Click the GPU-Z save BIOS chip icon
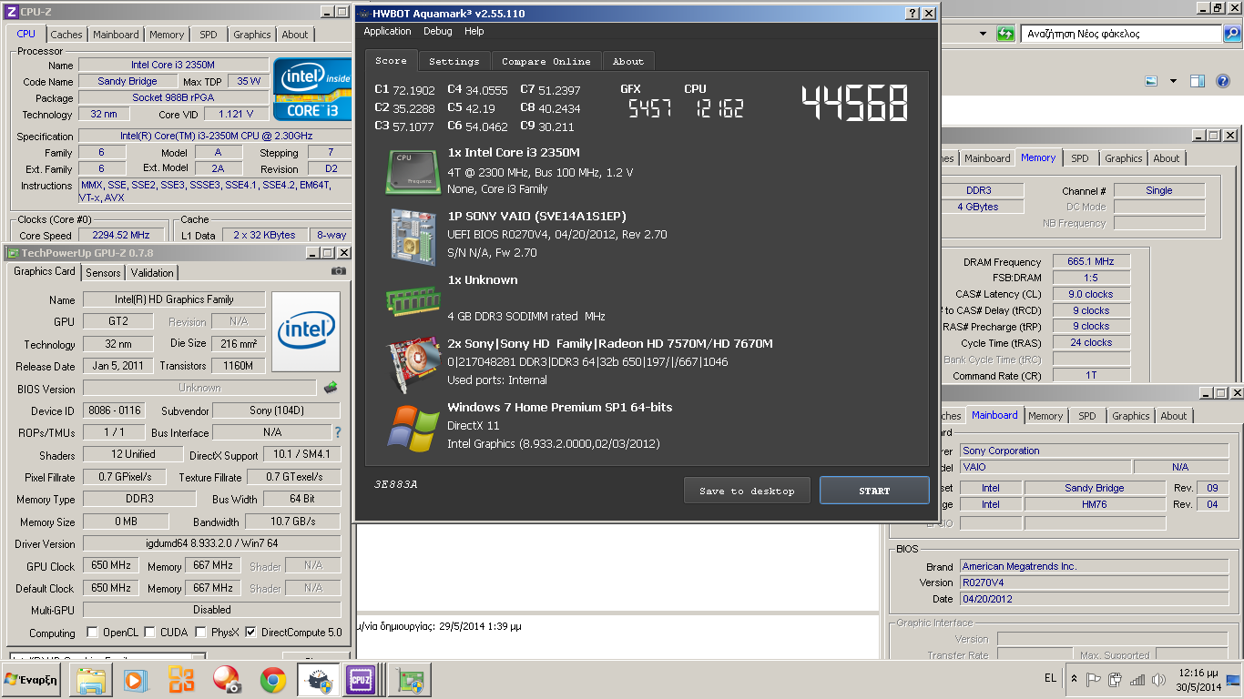Image resolution: width=1244 pixels, height=699 pixels. (331, 388)
